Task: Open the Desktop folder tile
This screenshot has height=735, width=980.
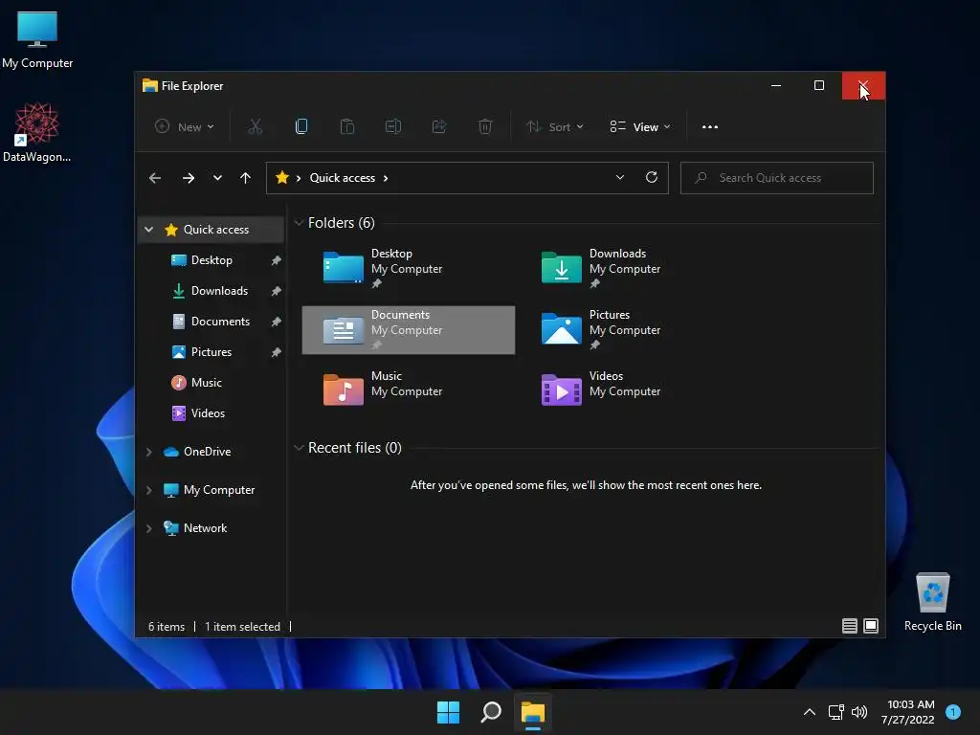Action: pos(408,269)
